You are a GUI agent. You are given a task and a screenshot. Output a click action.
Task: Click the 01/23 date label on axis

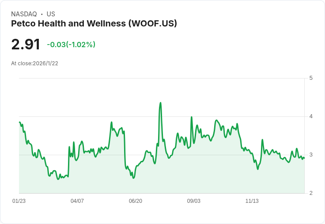click(x=19, y=201)
